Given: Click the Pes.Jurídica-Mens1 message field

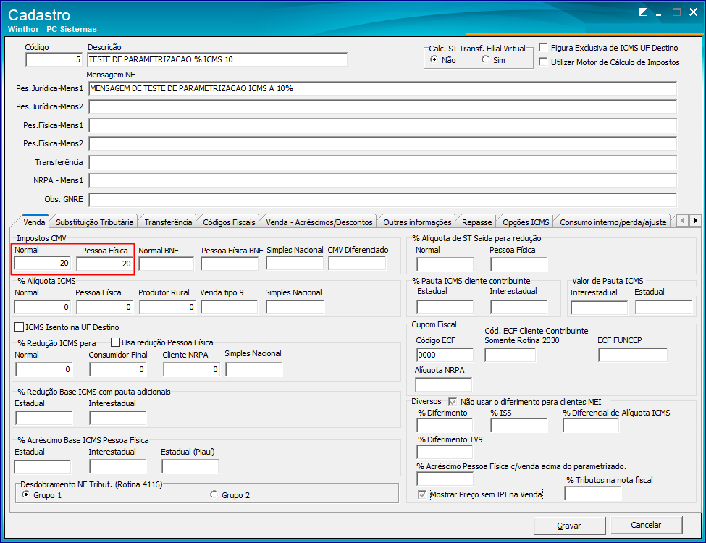Looking at the screenshot, I should [x=383, y=88].
